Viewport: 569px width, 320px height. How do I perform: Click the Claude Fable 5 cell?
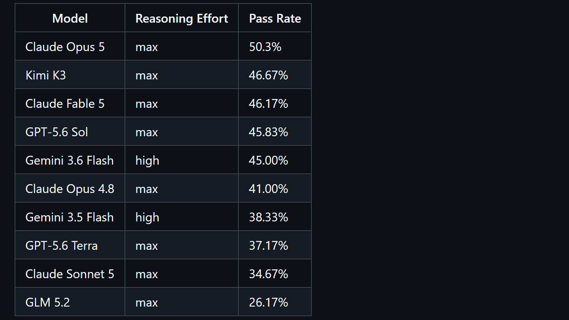click(x=70, y=103)
